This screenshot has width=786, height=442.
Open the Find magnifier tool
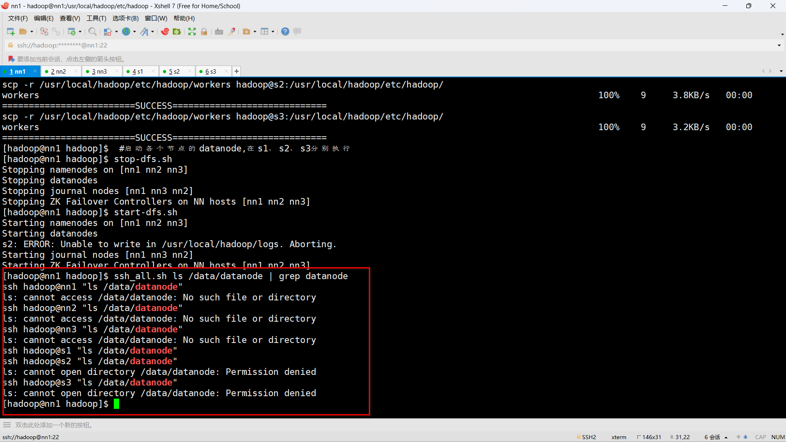93,32
